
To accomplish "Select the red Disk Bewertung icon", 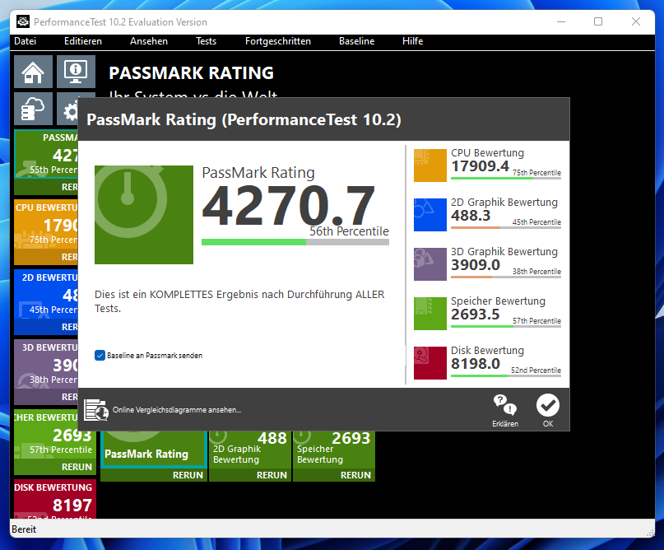I will 429,363.
